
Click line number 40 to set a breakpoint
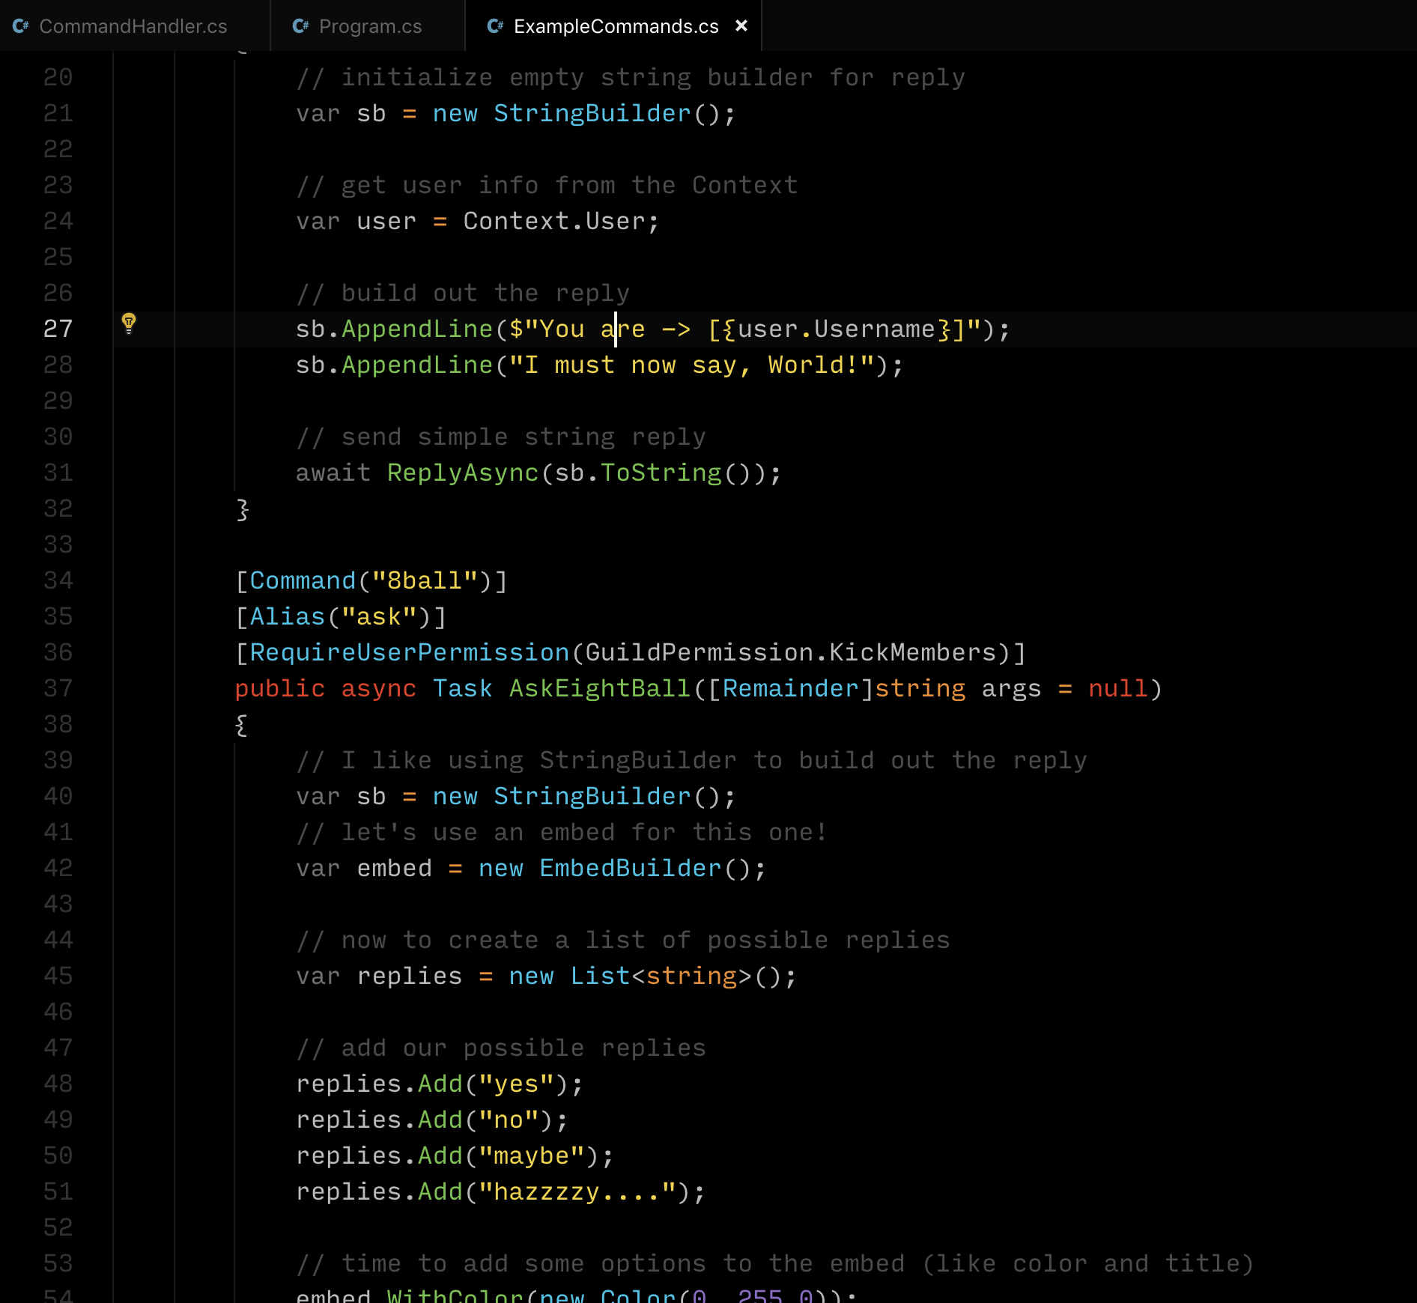pos(58,795)
